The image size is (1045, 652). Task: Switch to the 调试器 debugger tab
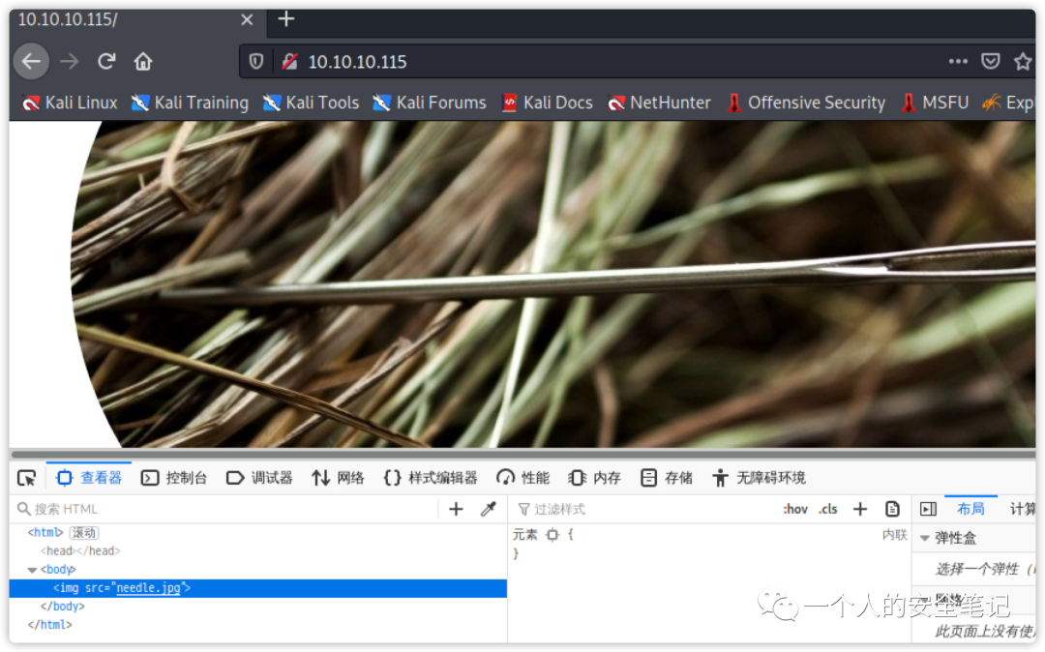260,478
